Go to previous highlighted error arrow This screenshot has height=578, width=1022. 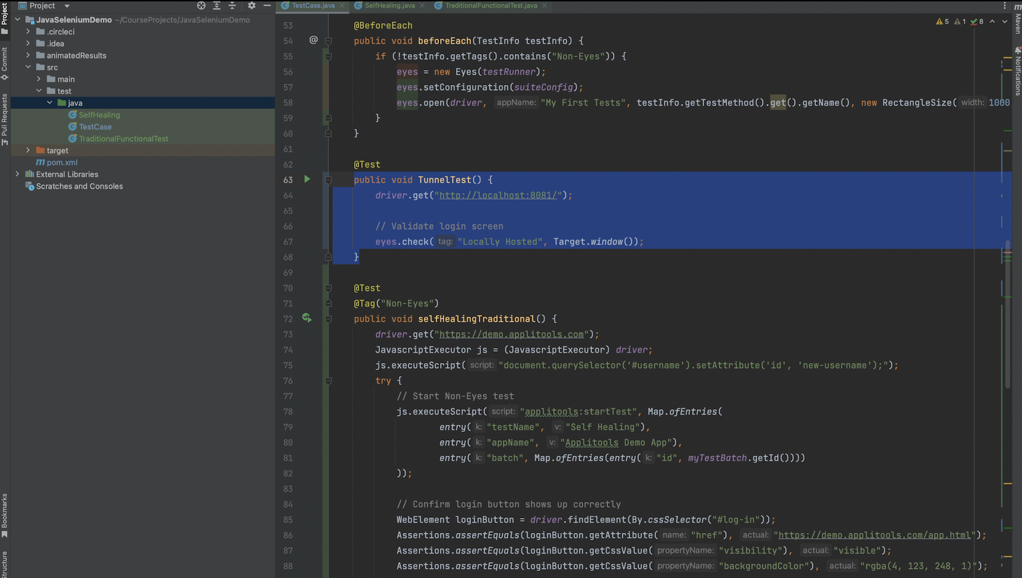[x=992, y=21]
